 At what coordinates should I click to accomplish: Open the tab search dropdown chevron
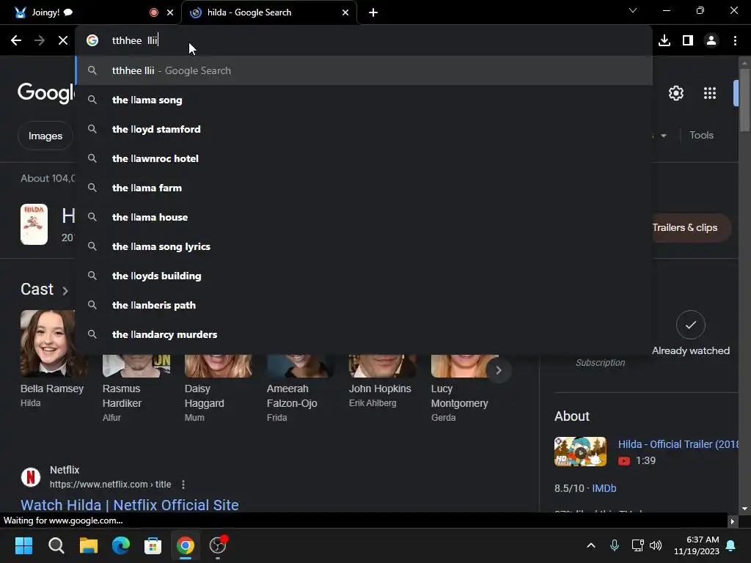coord(633,10)
